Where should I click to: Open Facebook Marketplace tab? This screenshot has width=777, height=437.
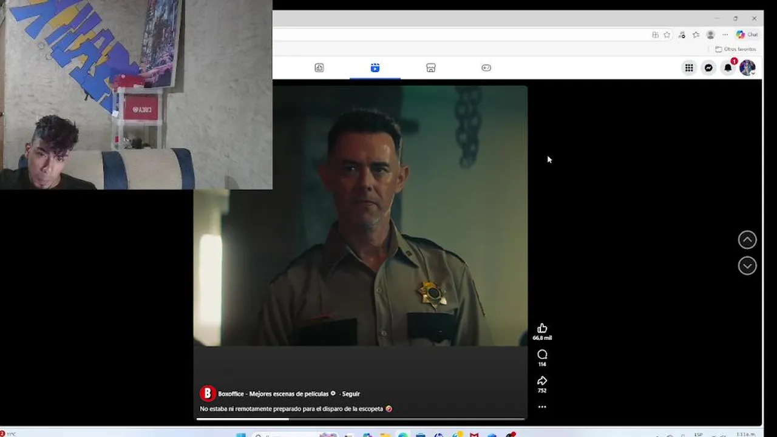coord(431,68)
